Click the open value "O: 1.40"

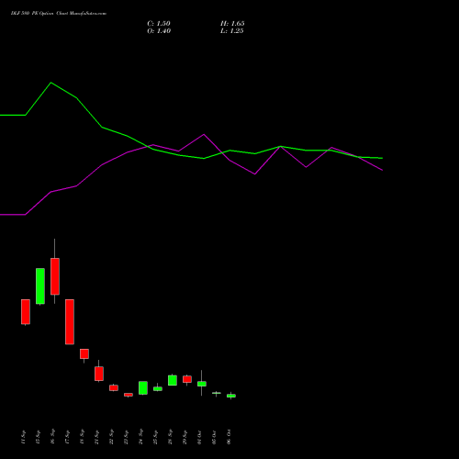click(x=159, y=31)
